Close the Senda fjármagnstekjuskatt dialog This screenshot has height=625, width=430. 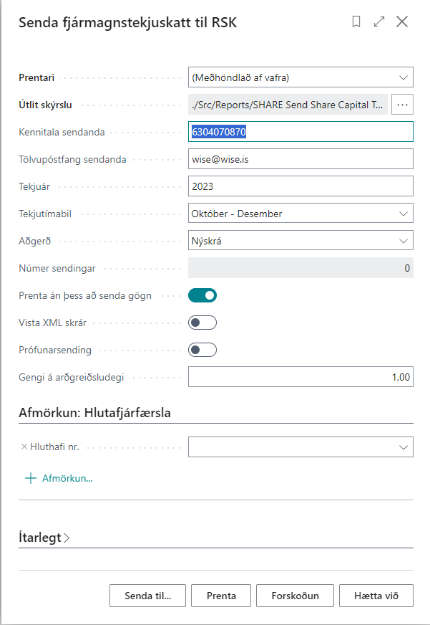coord(402,22)
